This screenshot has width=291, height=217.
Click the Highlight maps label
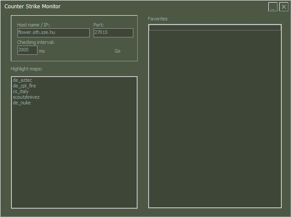pos(27,69)
